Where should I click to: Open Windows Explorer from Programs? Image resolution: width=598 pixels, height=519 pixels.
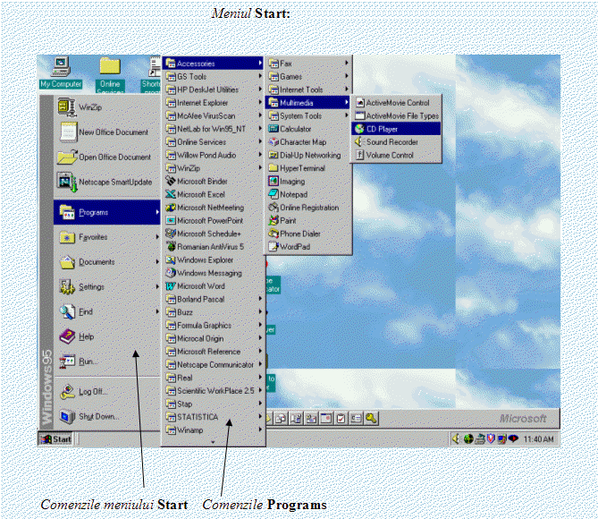(214, 260)
